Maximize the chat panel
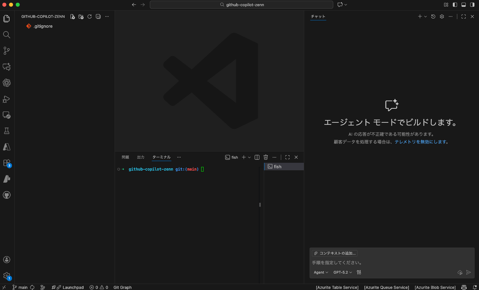The width and height of the screenshot is (479, 290). [x=464, y=16]
